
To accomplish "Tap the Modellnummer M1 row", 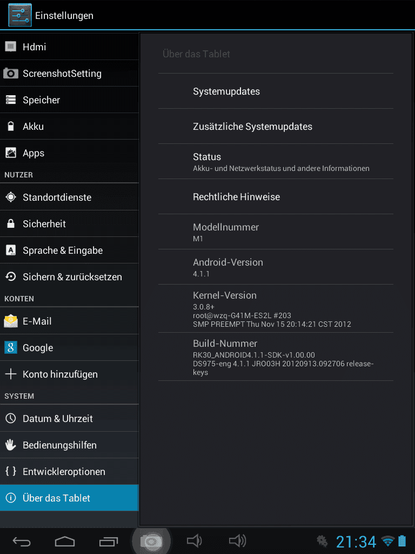I will [x=276, y=232].
